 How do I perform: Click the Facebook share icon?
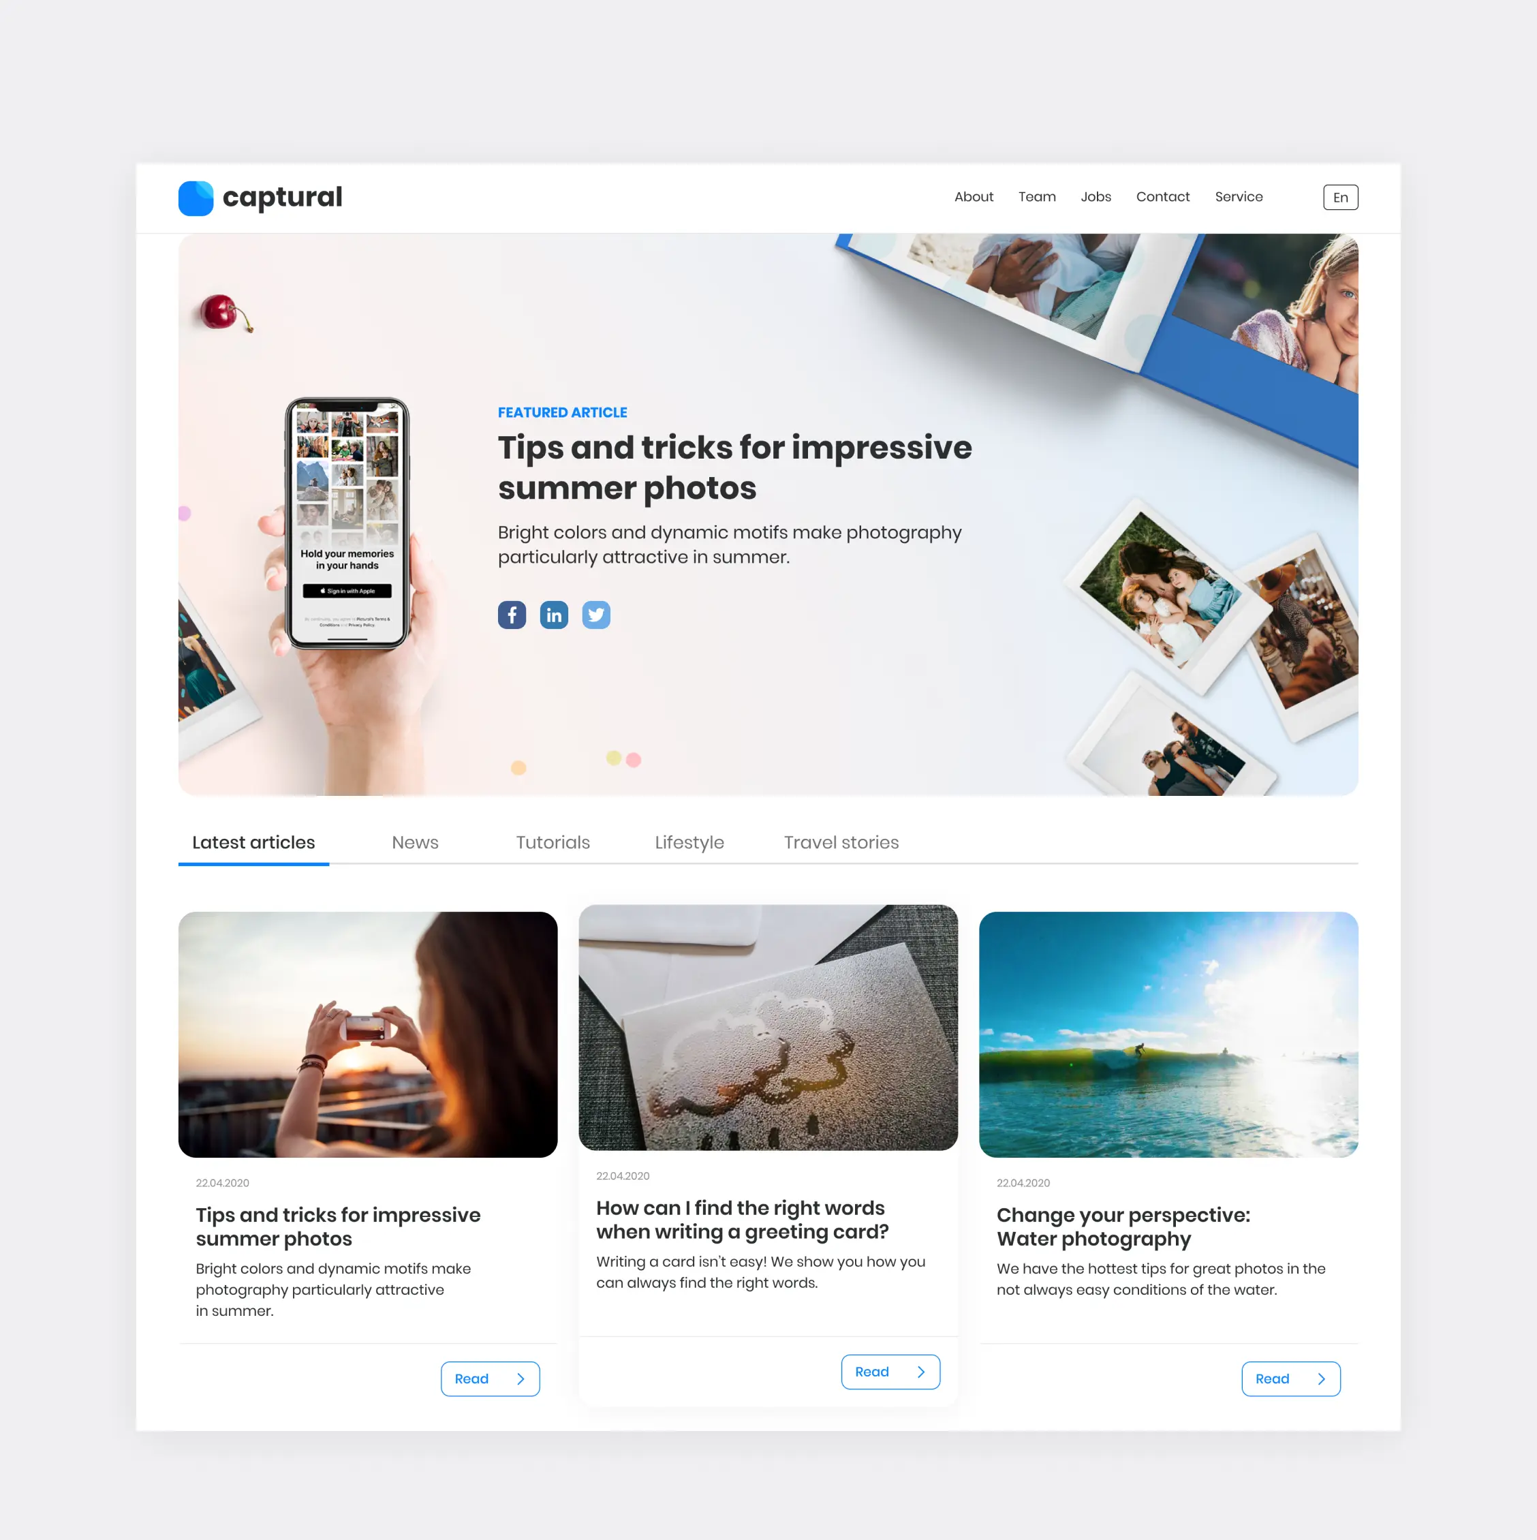511,613
